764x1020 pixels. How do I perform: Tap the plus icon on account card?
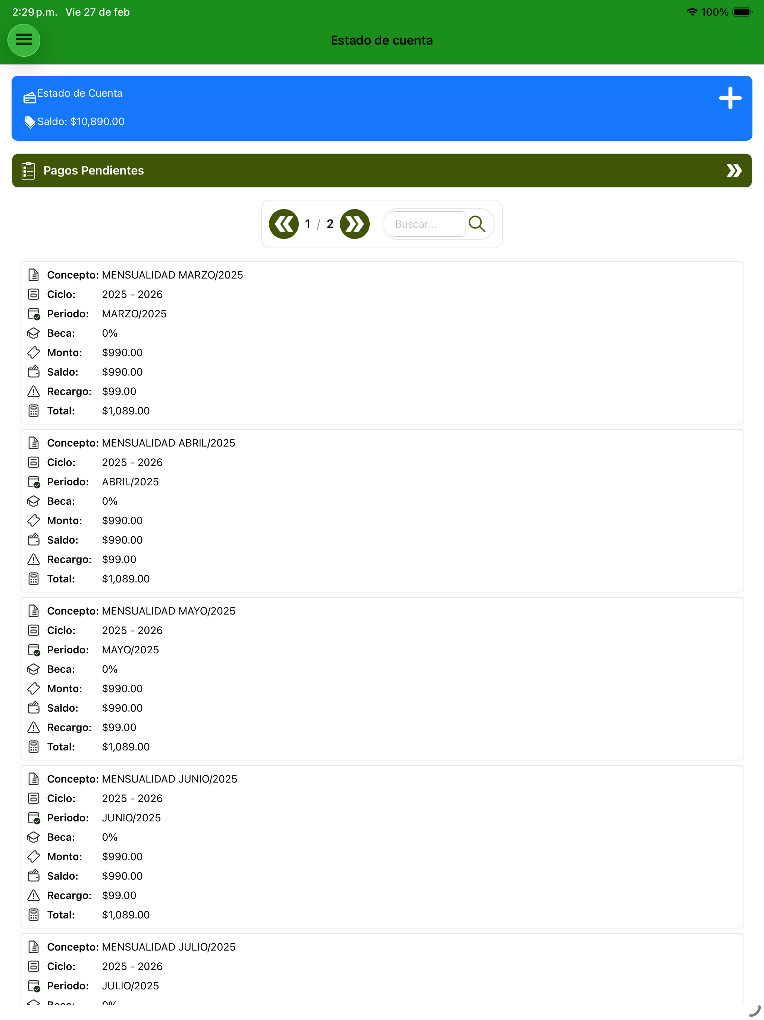tap(730, 98)
